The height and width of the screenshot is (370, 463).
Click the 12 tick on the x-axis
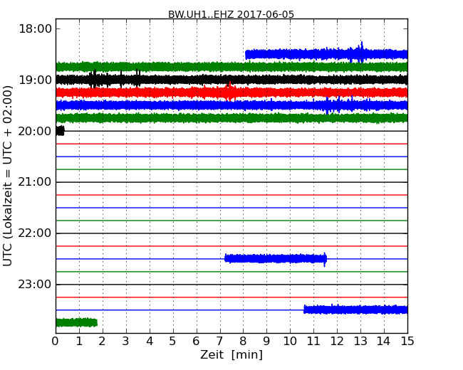click(x=337, y=341)
